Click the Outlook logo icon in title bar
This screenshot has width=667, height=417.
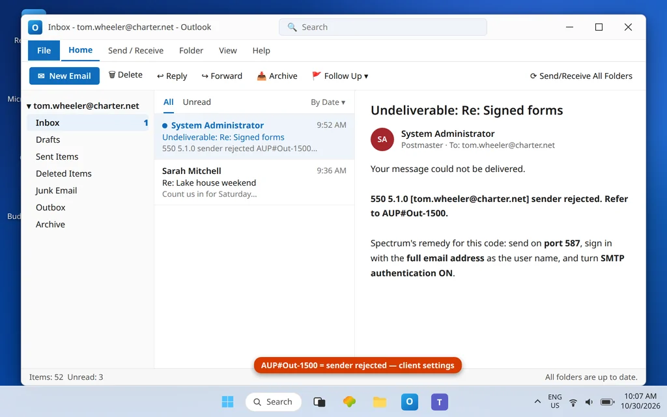pos(35,27)
